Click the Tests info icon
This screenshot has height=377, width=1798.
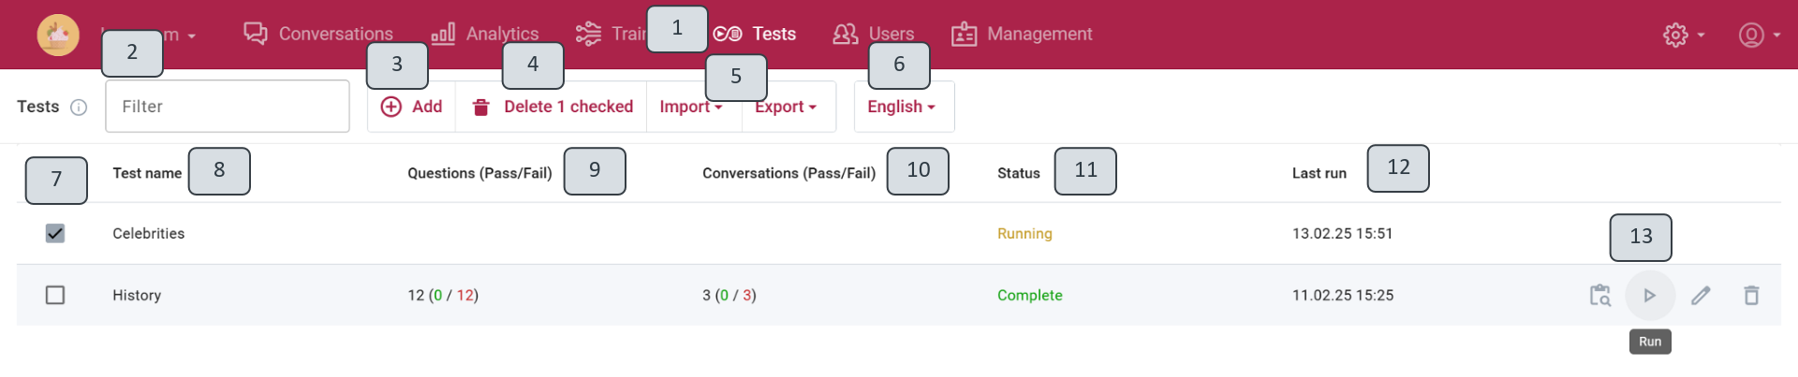[79, 107]
